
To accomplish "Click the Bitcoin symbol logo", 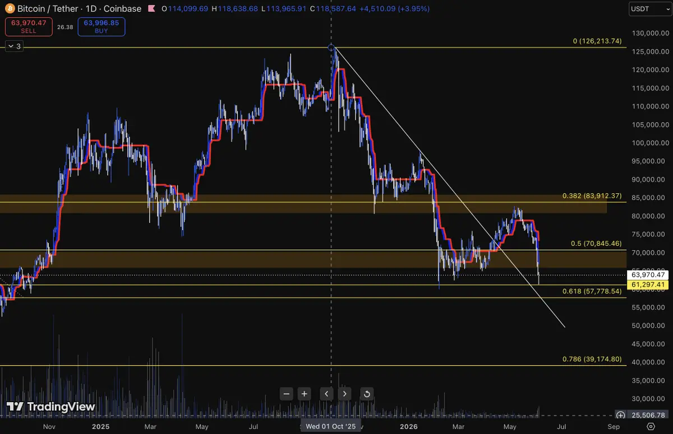I will [x=10, y=9].
